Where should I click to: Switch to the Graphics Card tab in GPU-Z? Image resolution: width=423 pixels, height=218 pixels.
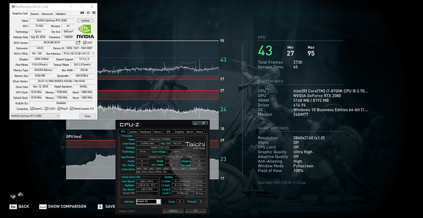pyautogui.click(x=20, y=14)
